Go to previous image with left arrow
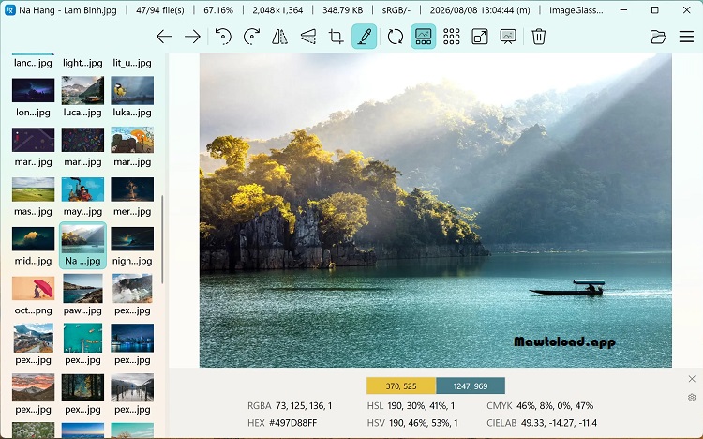Viewport: 703px width, 439px height. (164, 37)
